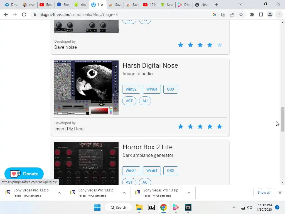View site security lock icon
The width and height of the screenshot is (285, 214).
tap(35, 14)
